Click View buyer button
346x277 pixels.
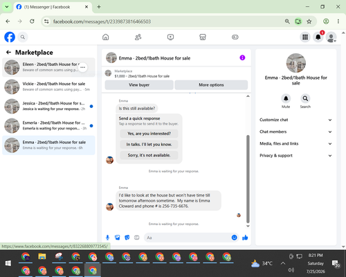tap(139, 85)
